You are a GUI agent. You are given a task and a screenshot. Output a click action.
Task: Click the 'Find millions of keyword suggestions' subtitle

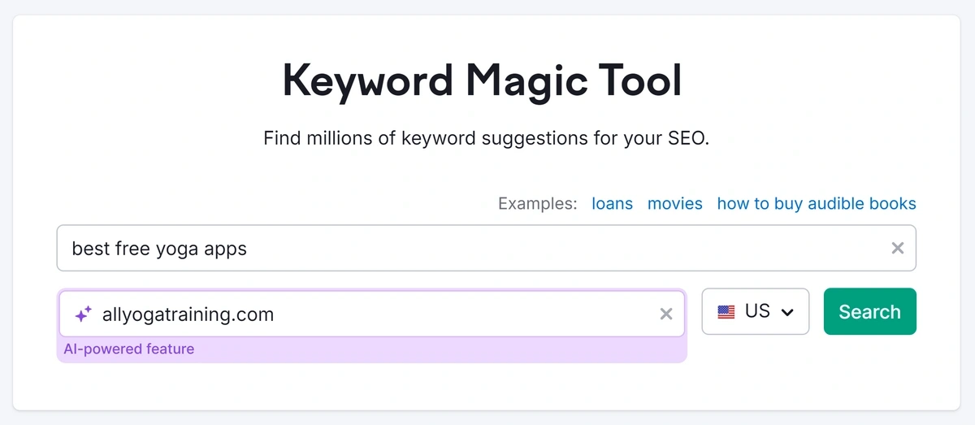(487, 138)
